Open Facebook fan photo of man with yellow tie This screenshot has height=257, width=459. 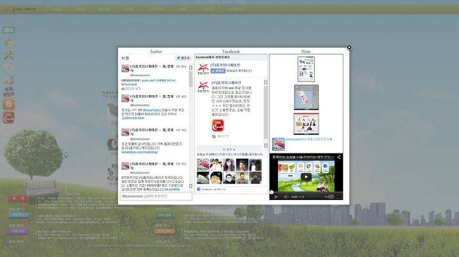(216, 165)
